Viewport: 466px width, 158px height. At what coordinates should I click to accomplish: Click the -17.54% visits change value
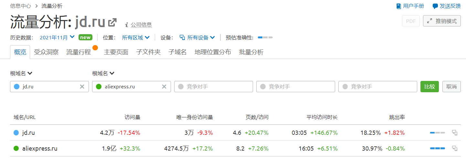(129, 133)
